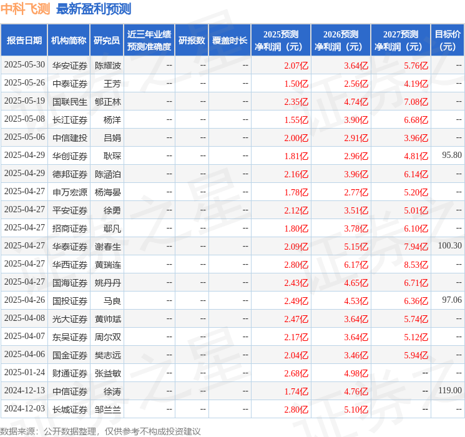Select the 报告日期 column header

tap(24, 40)
